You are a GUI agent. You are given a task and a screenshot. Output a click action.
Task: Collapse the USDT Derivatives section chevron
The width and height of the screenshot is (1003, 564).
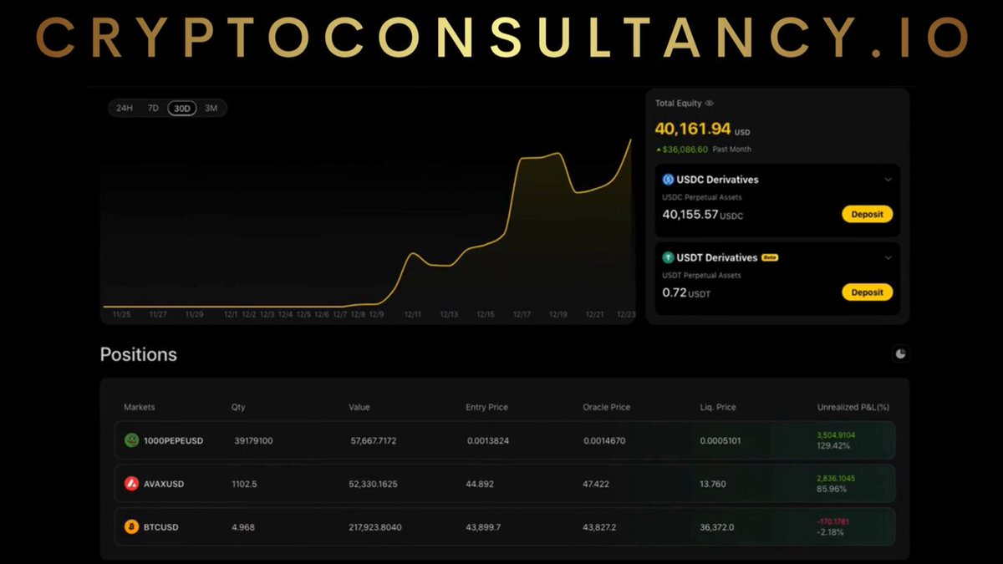[x=888, y=257]
